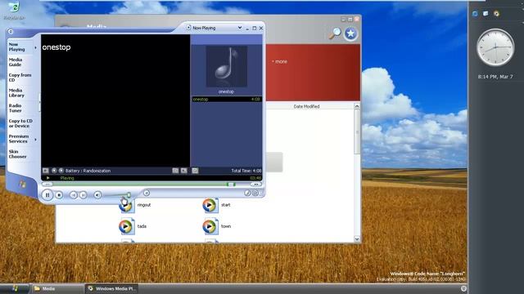Skip to the next track

(84, 195)
